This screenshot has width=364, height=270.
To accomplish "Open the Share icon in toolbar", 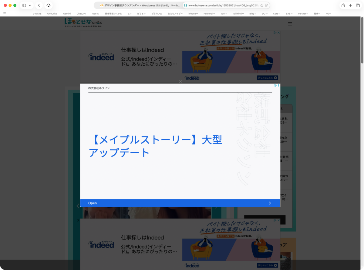I will point(343,5).
